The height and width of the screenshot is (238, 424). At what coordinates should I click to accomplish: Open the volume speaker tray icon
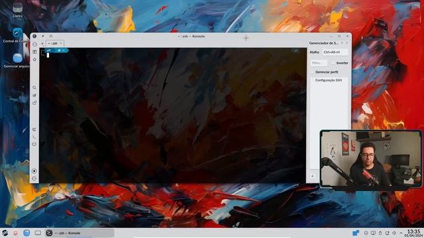(x=394, y=233)
